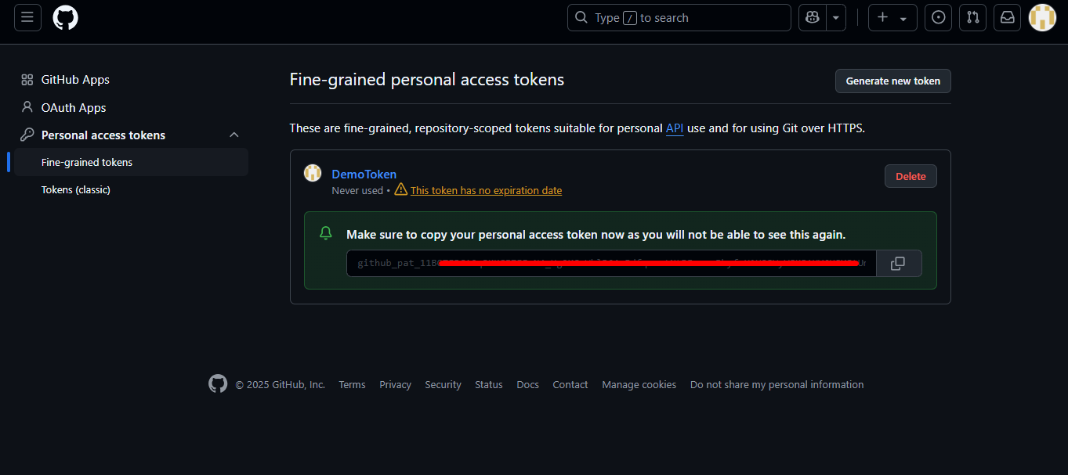Viewport: 1068px width, 475px height.
Task: Open the Create new plus dropdown
Action: pos(892,17)
